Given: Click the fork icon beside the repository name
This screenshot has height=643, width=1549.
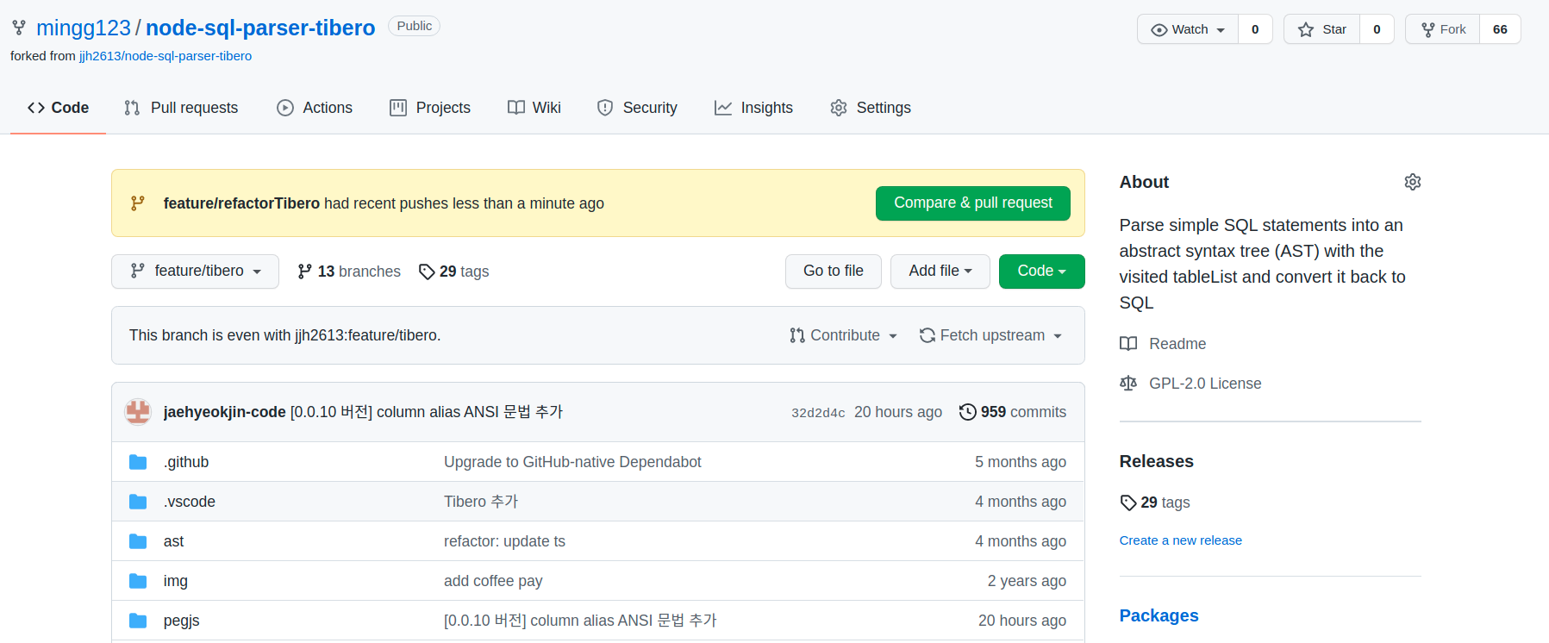Looking at the screenshot, I should point(19,28).
